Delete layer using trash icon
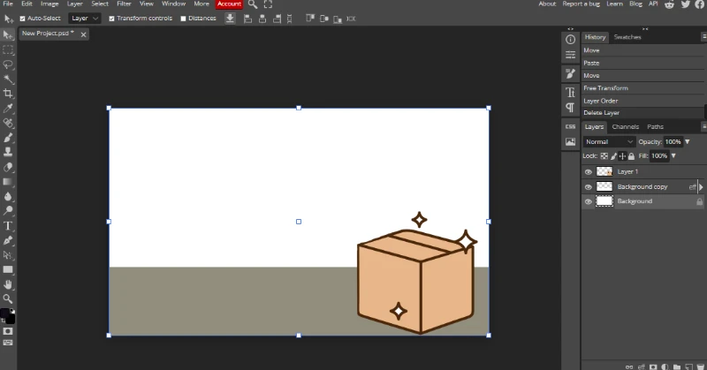This screenshot has width=707, height=370. point(700,366)
